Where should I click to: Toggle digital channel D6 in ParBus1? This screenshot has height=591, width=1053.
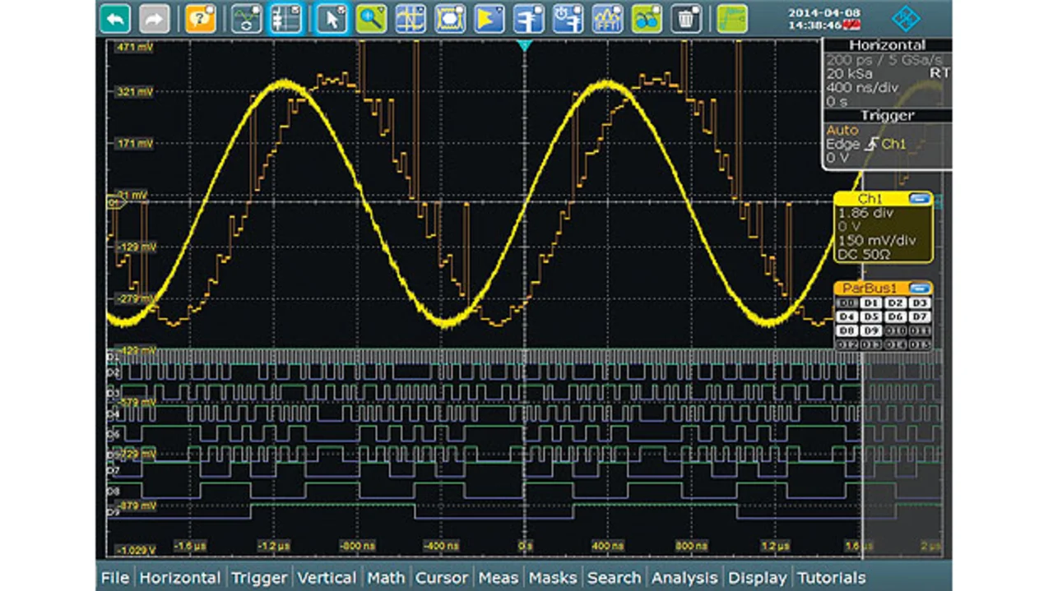point(896,316)
